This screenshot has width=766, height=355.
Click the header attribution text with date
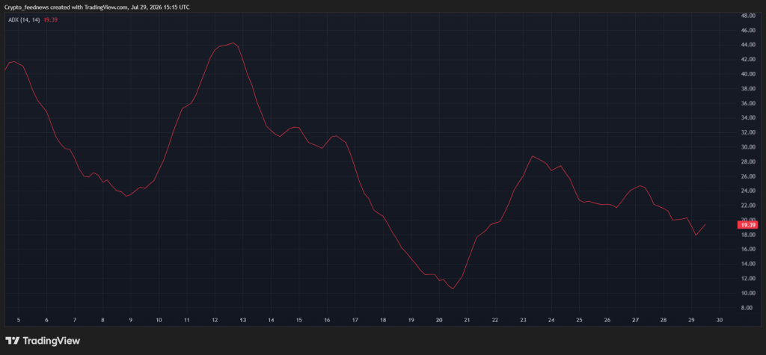click(96, 7)
